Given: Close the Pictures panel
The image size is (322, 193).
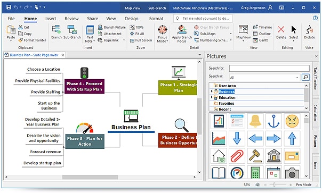Looking at the screenshot, I should click(x=316, y=56).
